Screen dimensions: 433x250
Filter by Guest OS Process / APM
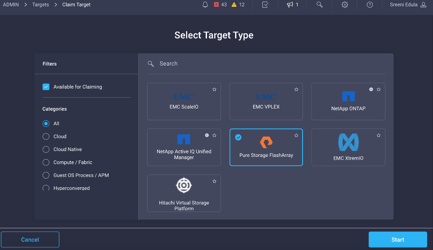(46, 175)
